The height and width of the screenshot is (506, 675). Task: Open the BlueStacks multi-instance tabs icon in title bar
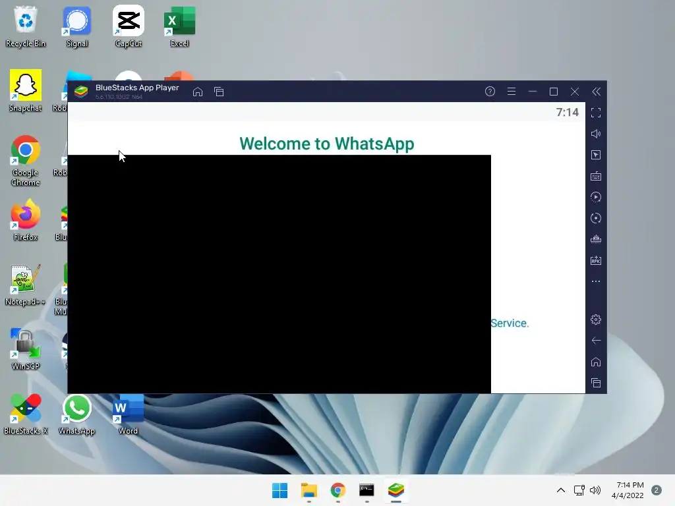[x=219, y=92]
